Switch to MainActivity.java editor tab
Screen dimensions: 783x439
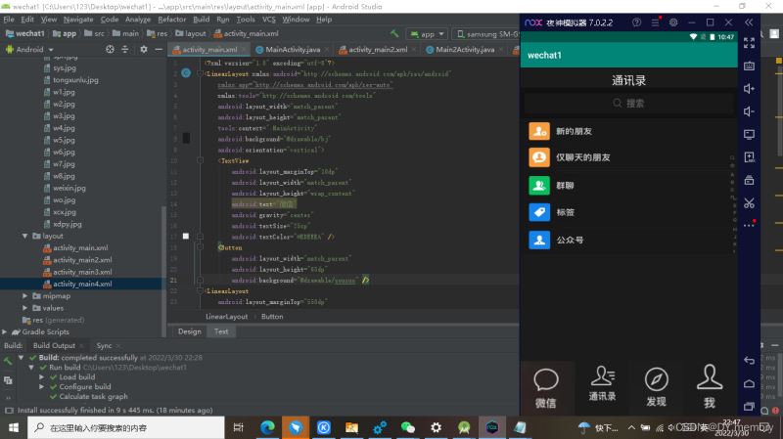point(292,50)
